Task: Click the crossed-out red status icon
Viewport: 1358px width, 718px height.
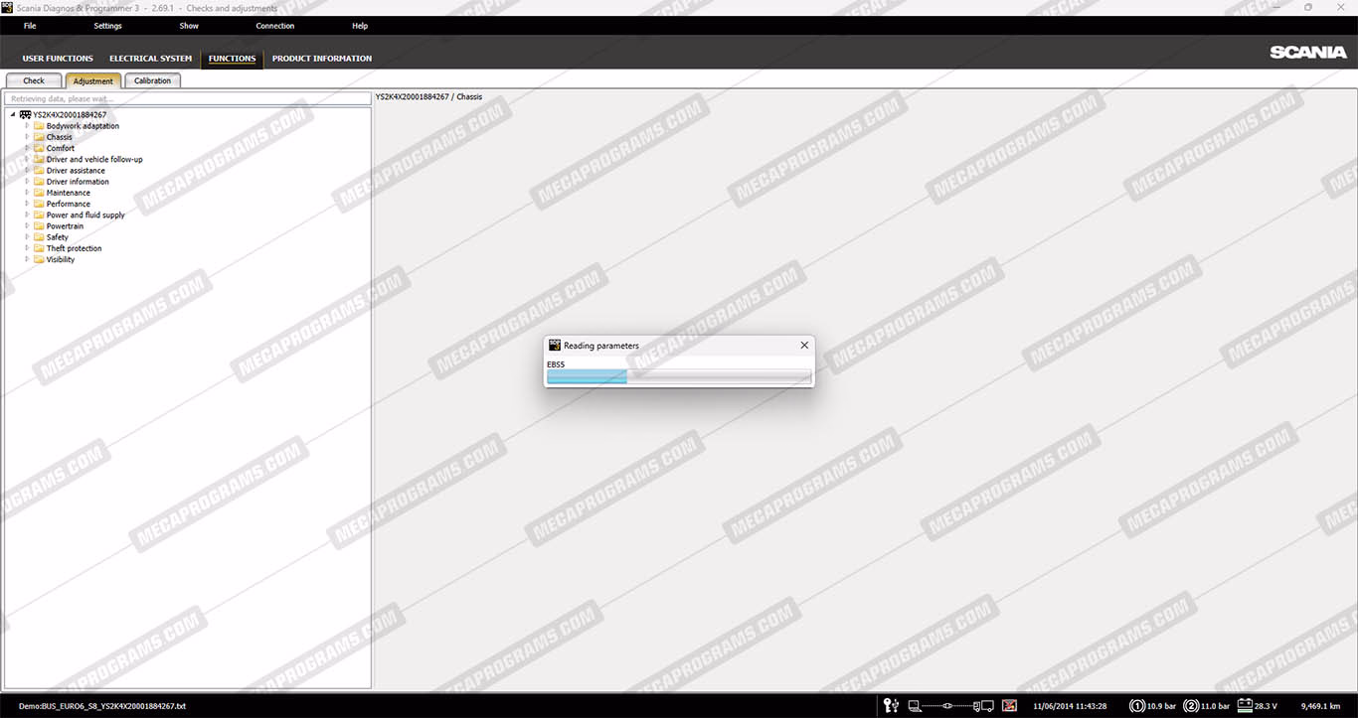Action: (1009, 706)
